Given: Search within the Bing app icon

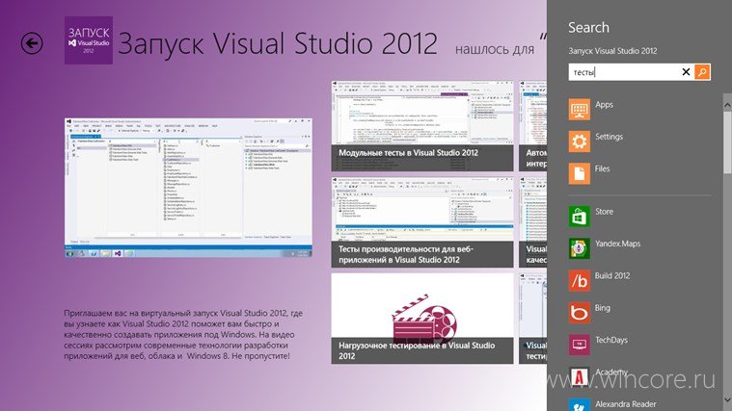Looking at the screenshot, I should 579,313.
